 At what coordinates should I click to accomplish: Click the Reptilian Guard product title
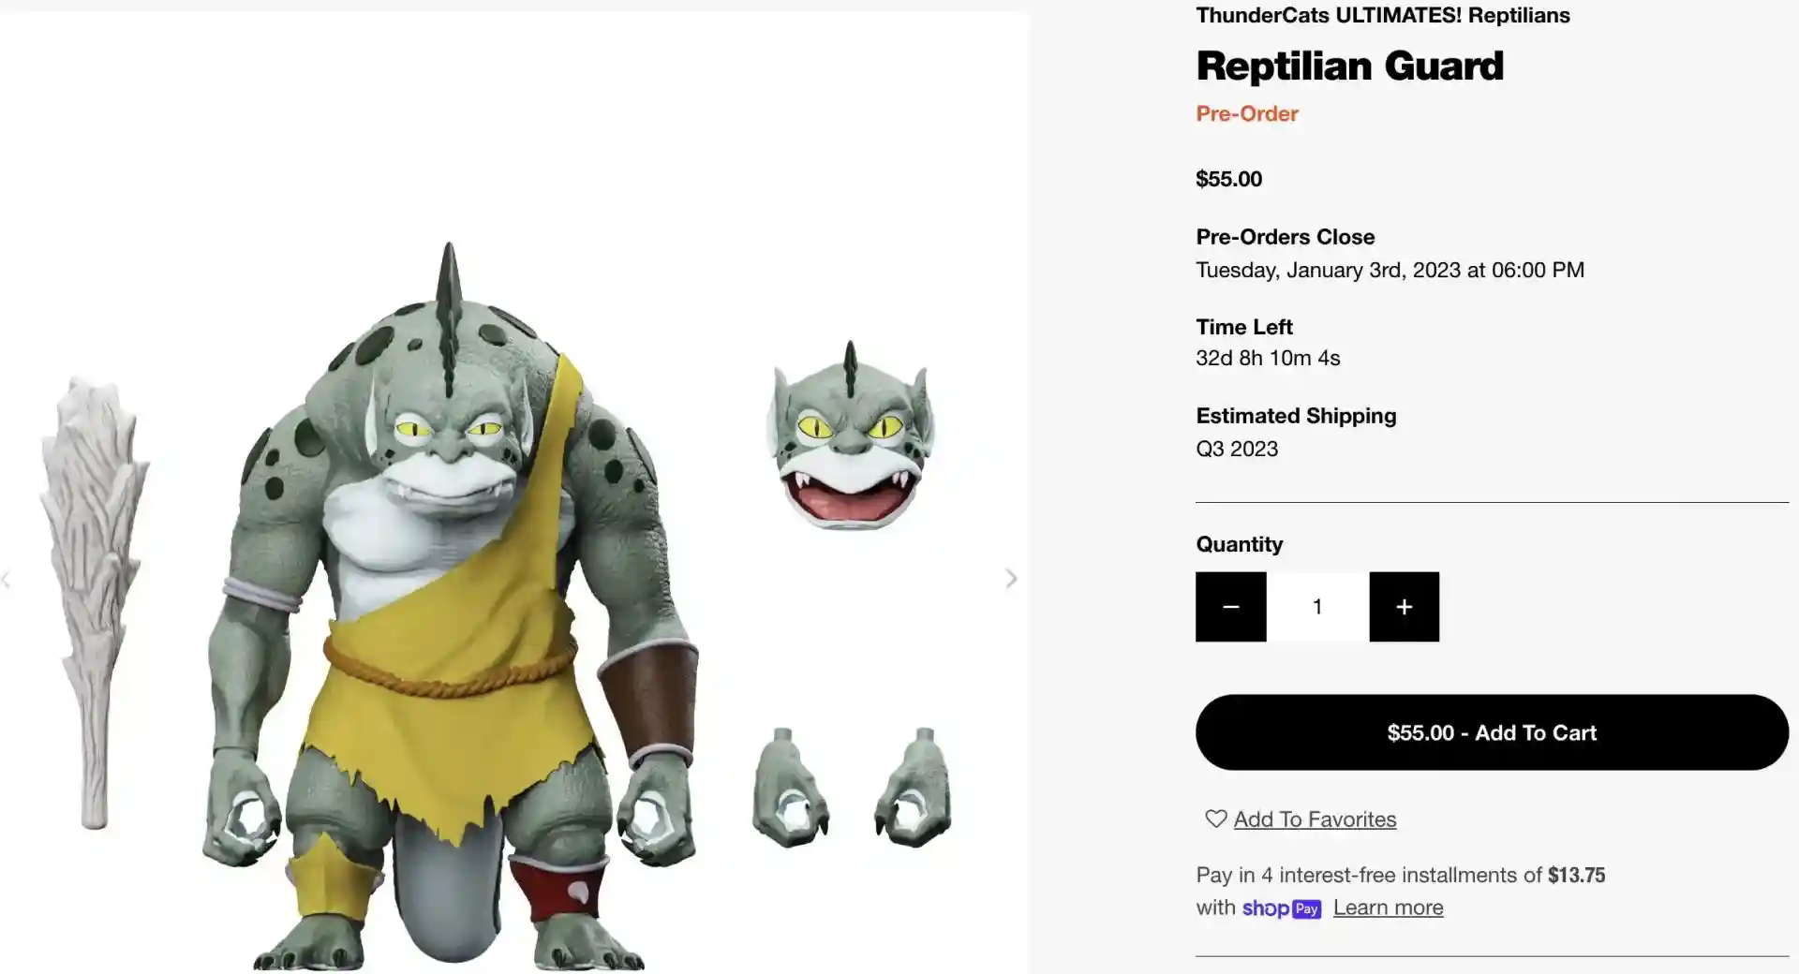[x=1349, y=66]
